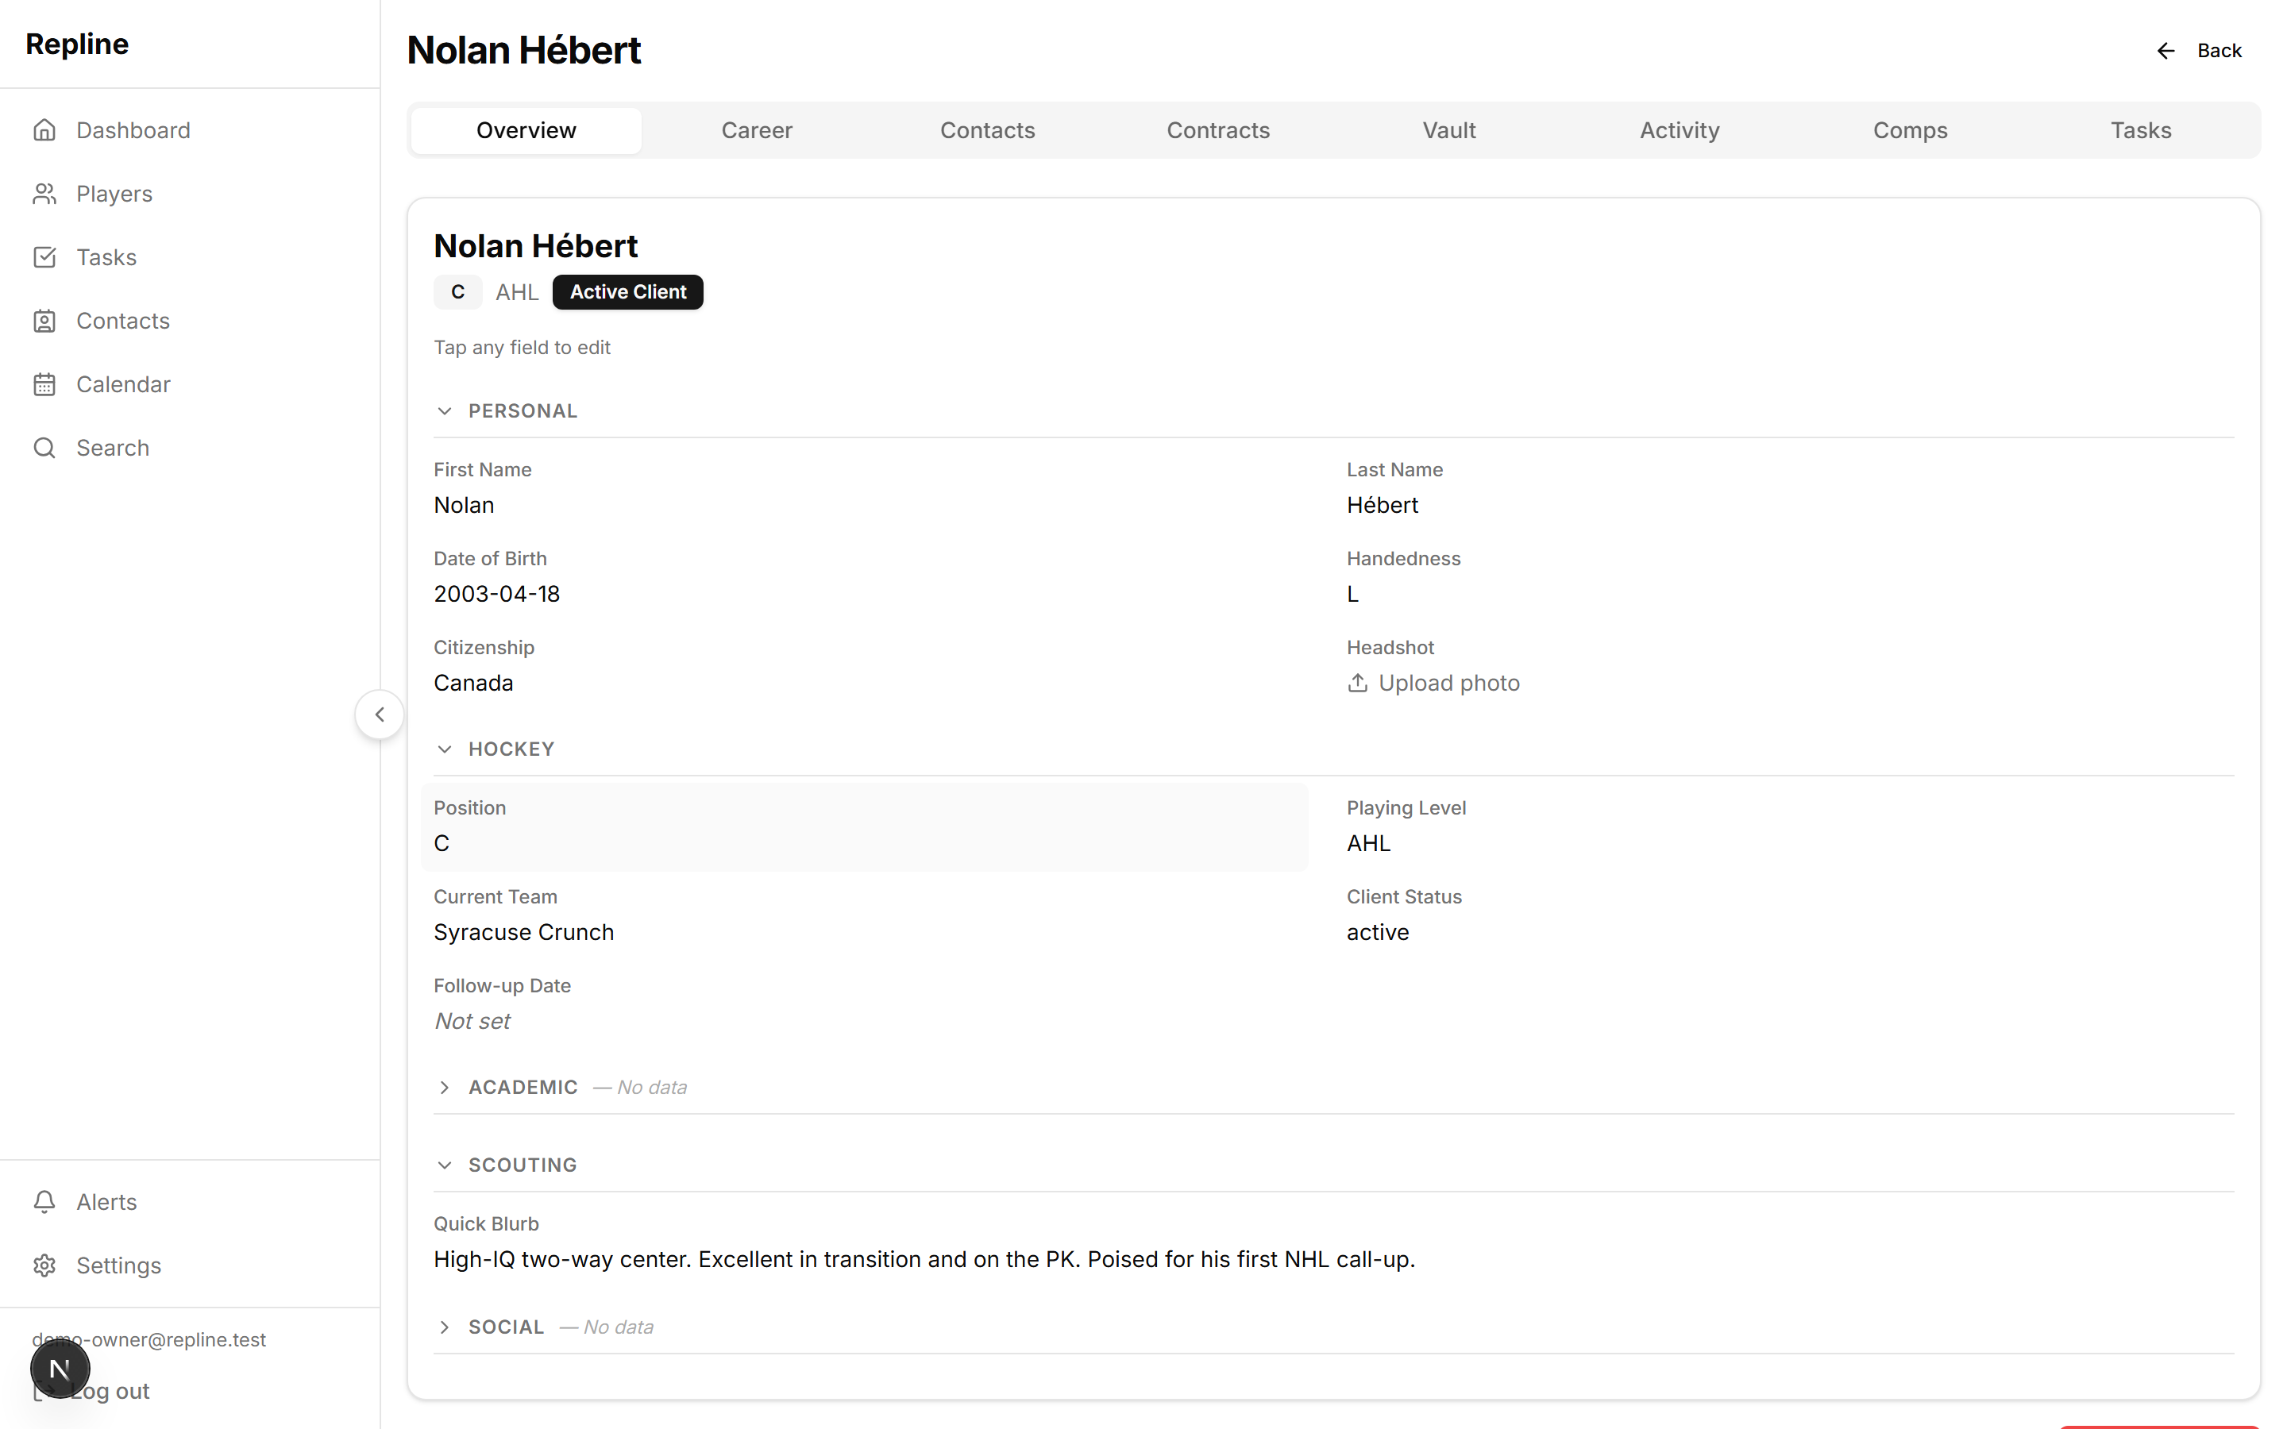
Task: Collapse the PERSONAL section
Action: tap(446, 410)
